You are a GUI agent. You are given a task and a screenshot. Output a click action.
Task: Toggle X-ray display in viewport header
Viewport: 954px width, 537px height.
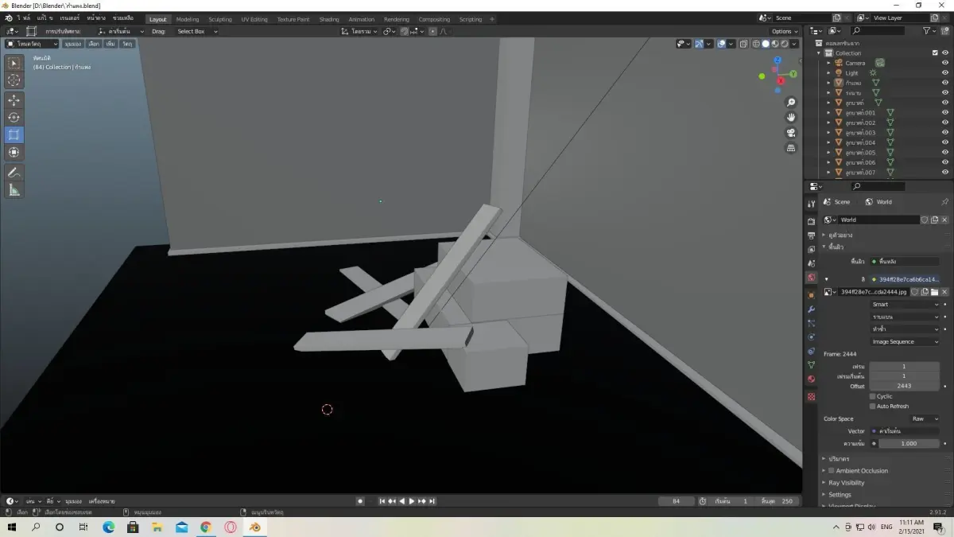pos(744,44)
